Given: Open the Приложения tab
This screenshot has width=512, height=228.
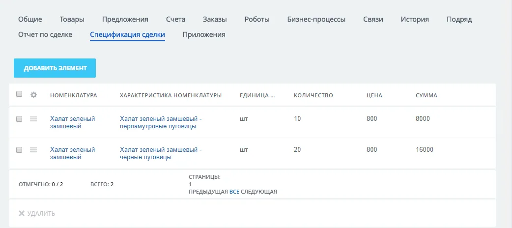Looking at the screenshot, I should tap(204, 34).
